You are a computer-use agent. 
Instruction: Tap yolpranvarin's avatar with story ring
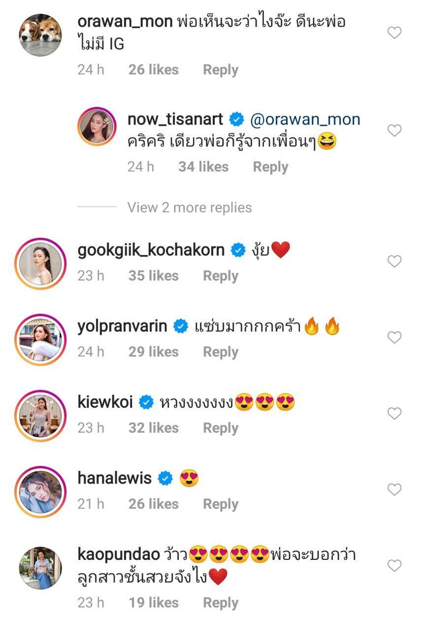tap(40, 339)
